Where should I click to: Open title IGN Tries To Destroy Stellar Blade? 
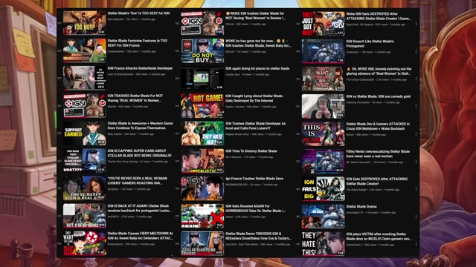[251, 151]
